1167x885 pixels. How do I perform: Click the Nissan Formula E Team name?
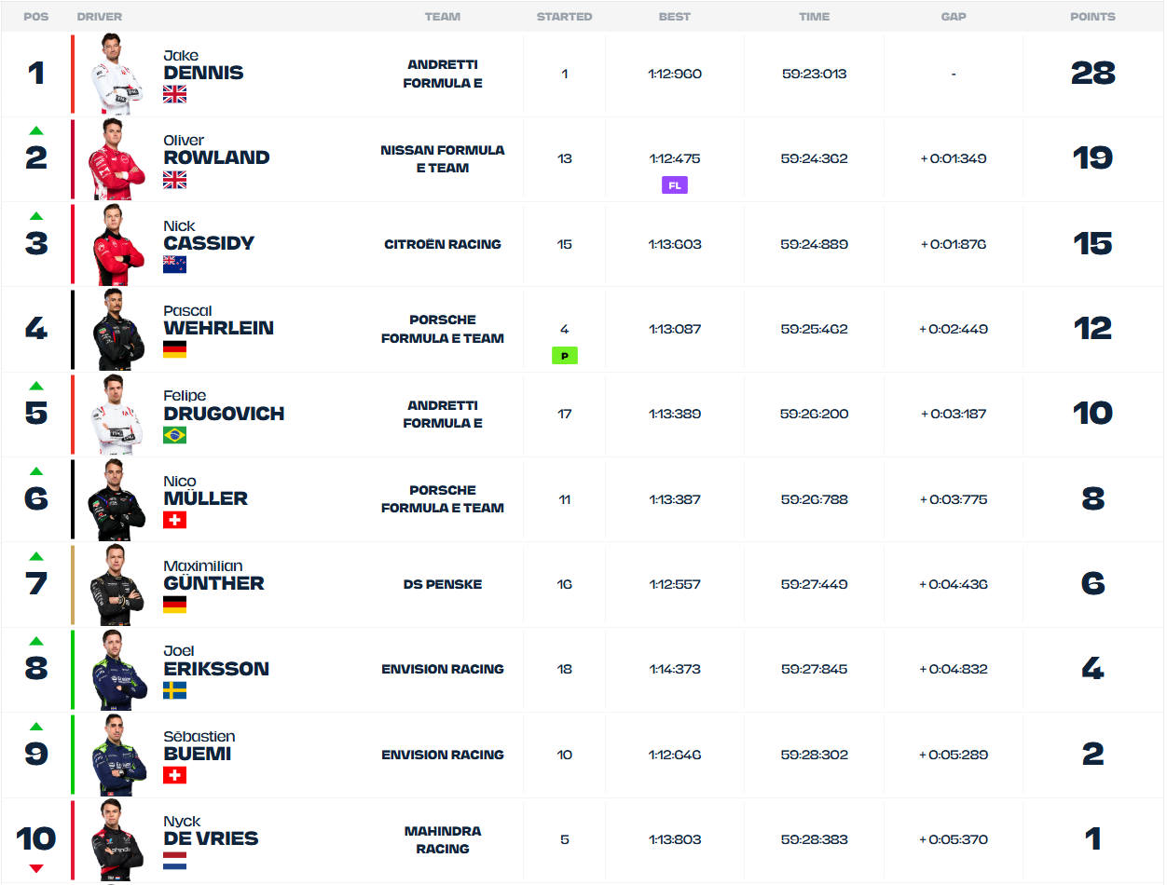(443, 159)
